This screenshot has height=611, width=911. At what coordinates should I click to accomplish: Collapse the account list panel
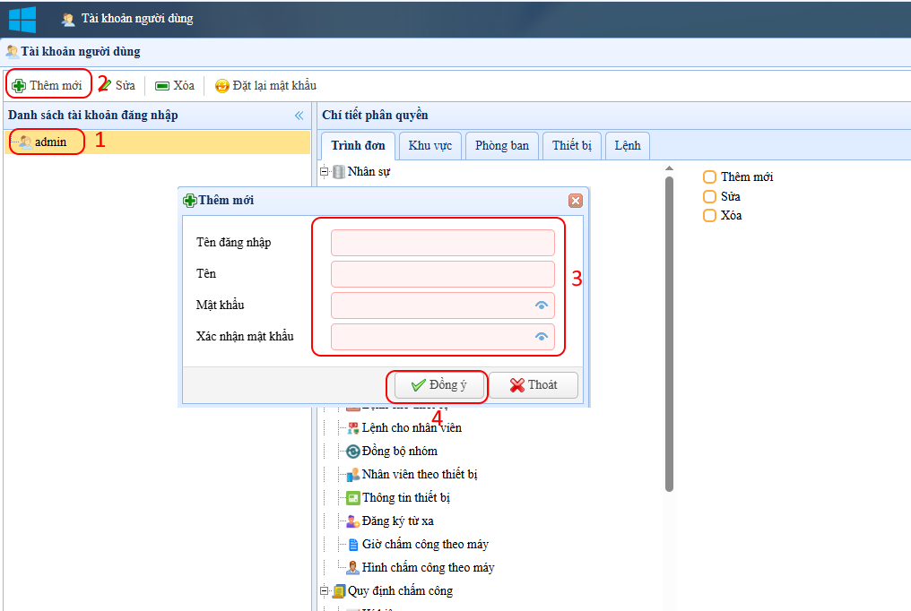[299, 116]
